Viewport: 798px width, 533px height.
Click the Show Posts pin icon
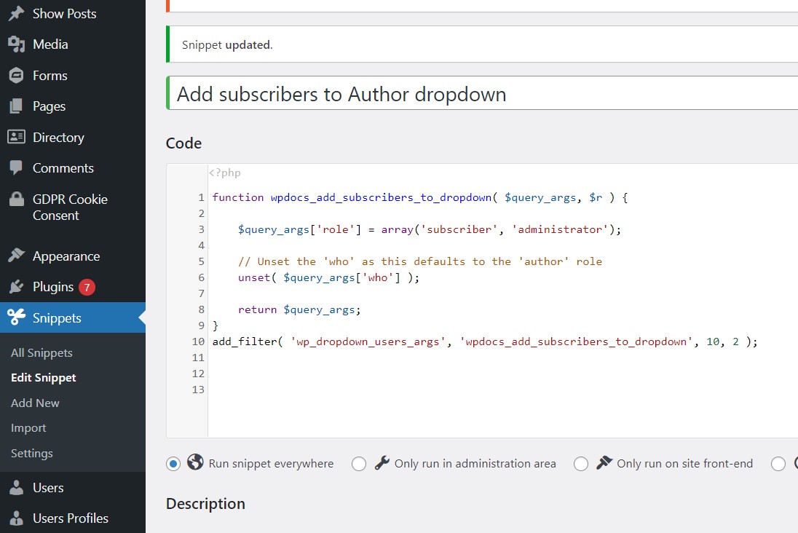tap(16, 14)
